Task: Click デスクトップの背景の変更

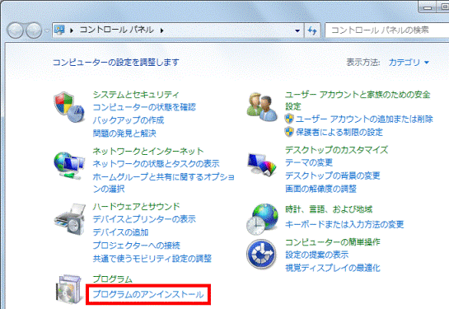Action: pos(333,176)
